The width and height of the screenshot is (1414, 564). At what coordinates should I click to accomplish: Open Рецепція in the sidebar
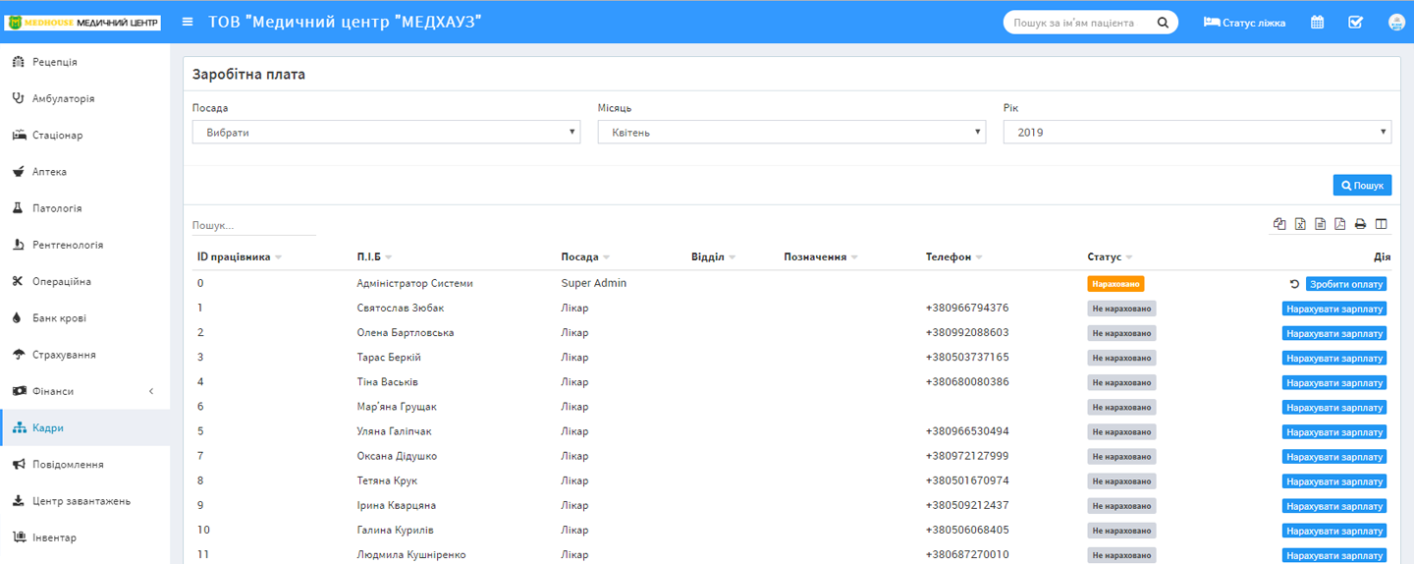click(84, 62)
